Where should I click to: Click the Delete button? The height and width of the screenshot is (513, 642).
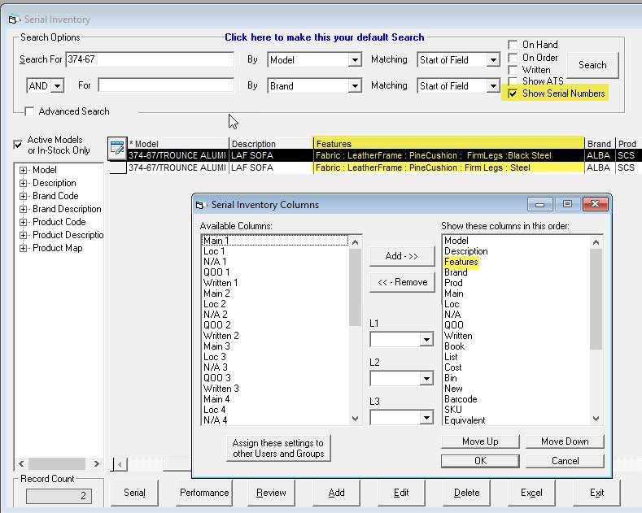click(466, 493)
